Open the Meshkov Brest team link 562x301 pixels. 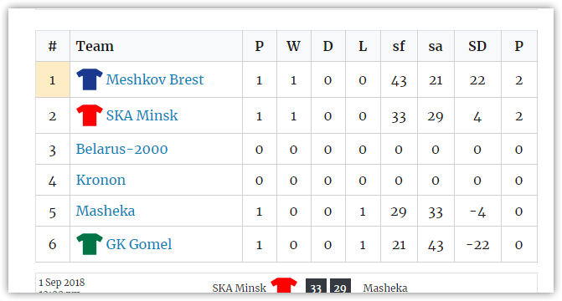click(155, 79)
